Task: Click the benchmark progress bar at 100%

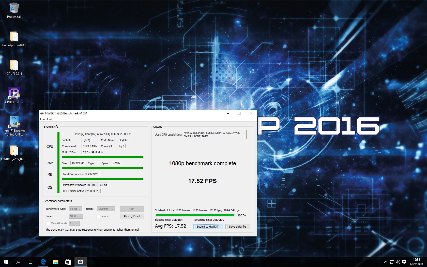Action: [195, 215]
